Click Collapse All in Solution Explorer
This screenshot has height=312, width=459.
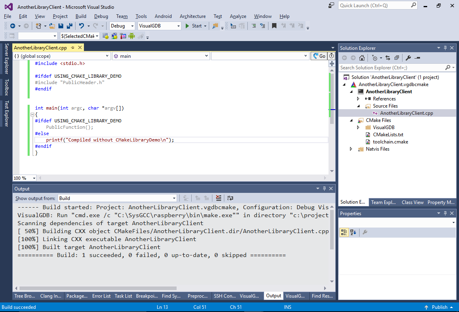tap(396, 58)
